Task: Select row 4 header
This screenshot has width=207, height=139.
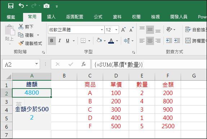Action: (6, 110)
